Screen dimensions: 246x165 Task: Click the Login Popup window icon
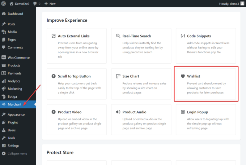tap(183, 112)
